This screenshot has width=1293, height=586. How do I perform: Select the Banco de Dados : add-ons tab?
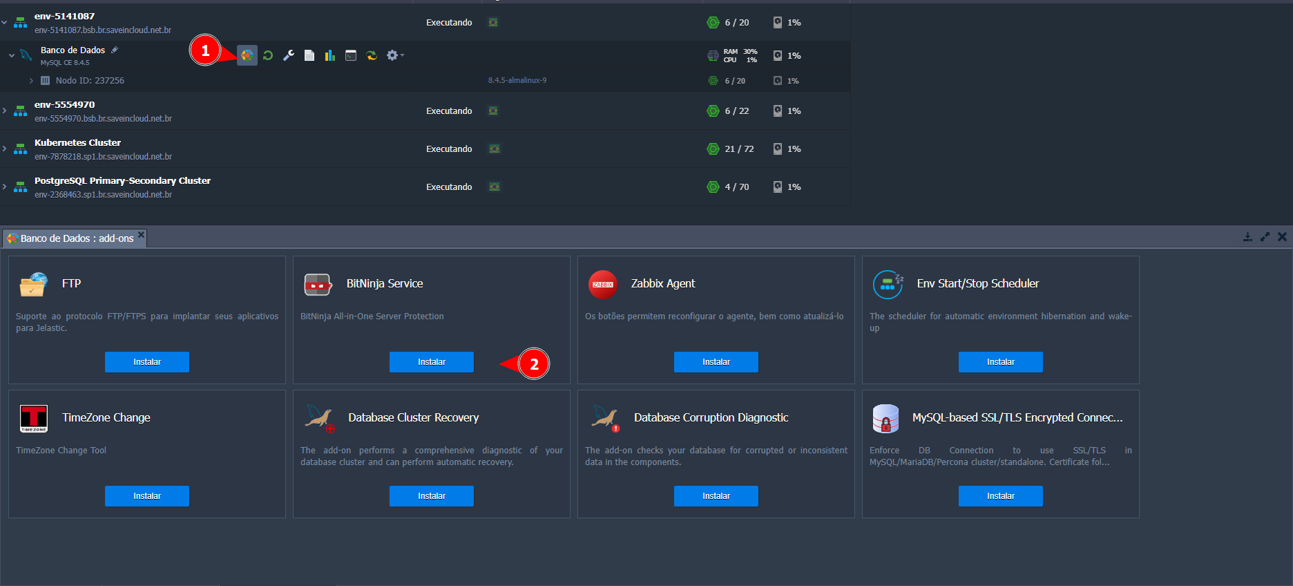click(x=76, y=238)
